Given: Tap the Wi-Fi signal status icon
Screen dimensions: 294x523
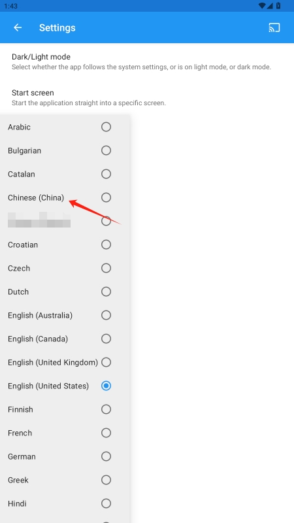Looking at the screenshot, I should pos(262,6).
